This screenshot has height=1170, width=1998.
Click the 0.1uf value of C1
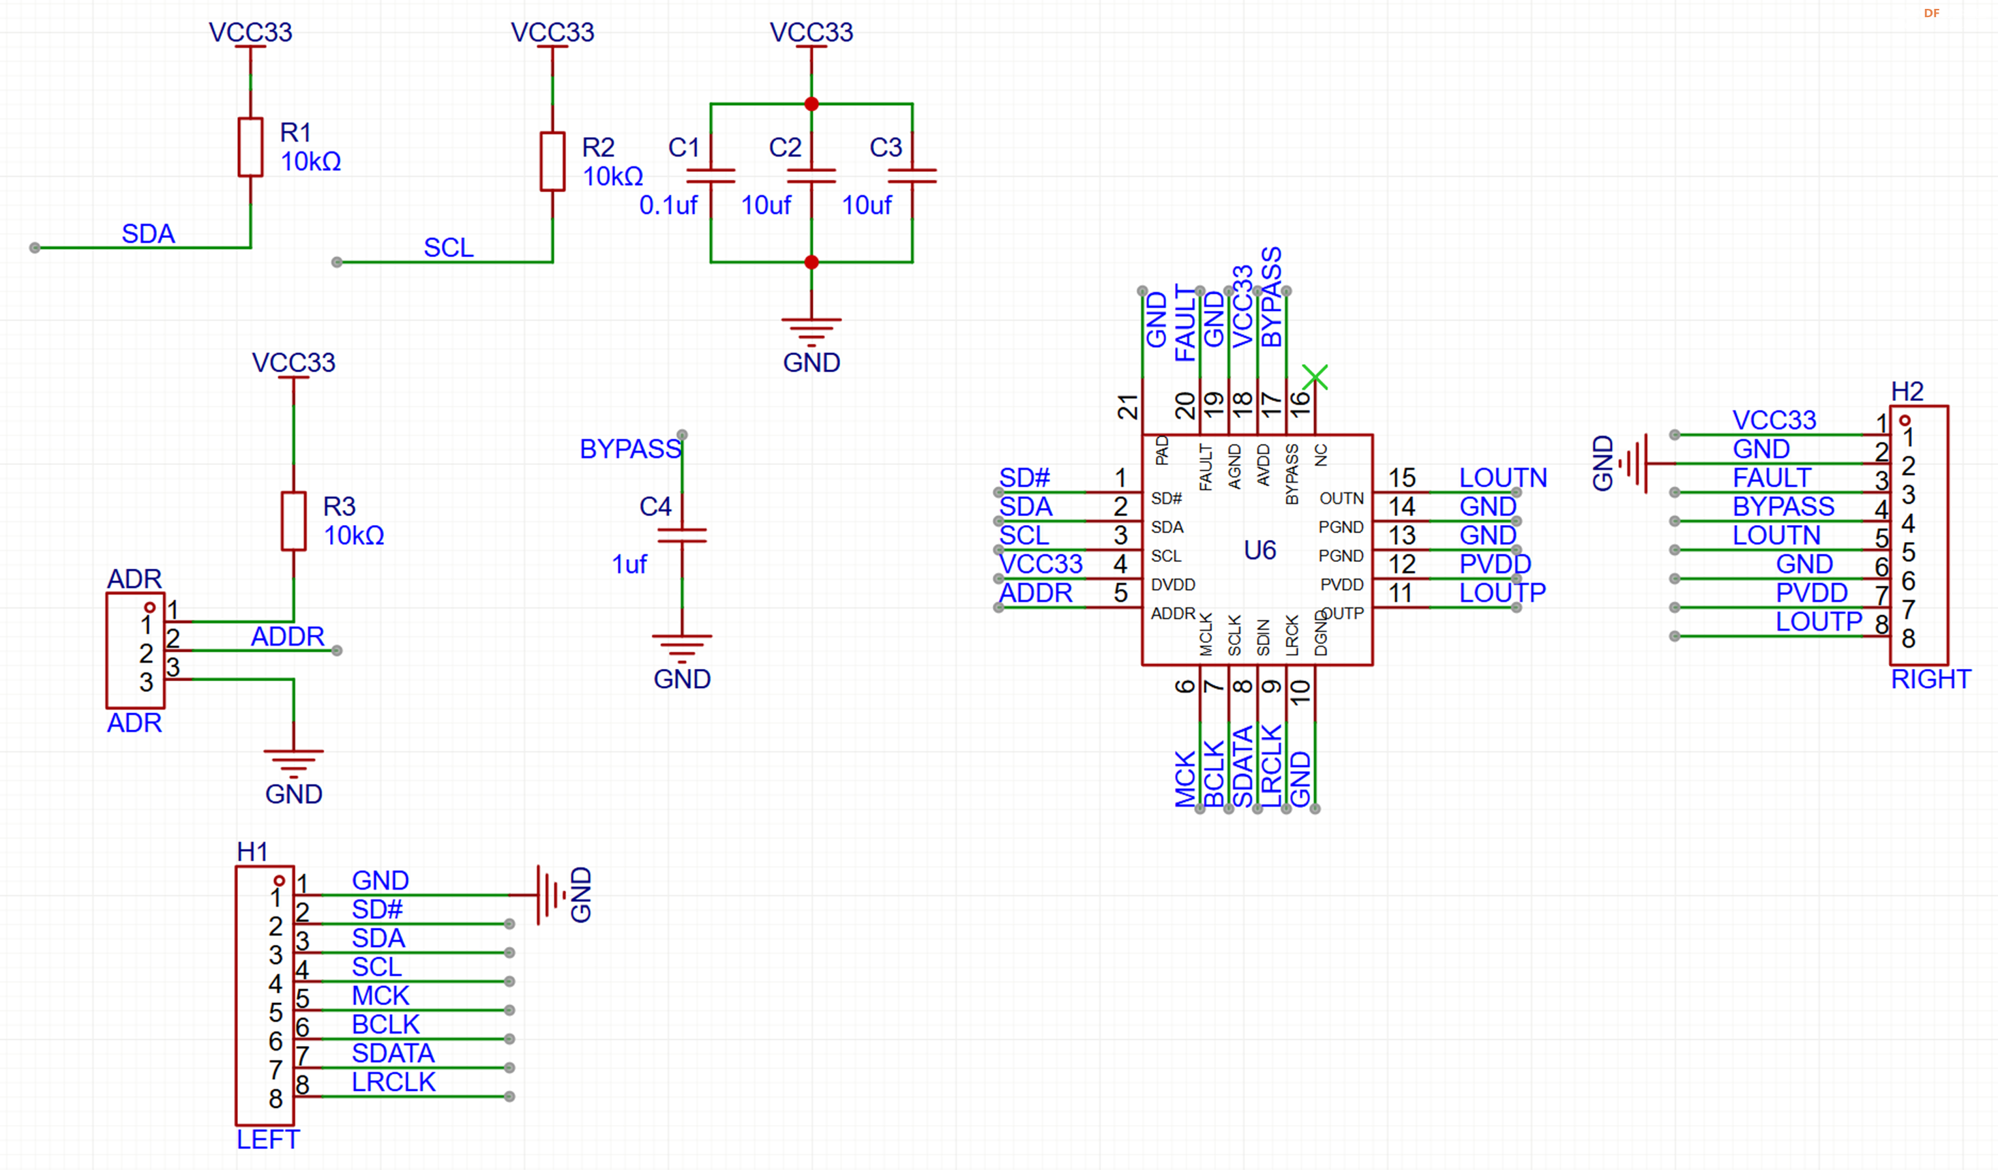tap(668, 205)
